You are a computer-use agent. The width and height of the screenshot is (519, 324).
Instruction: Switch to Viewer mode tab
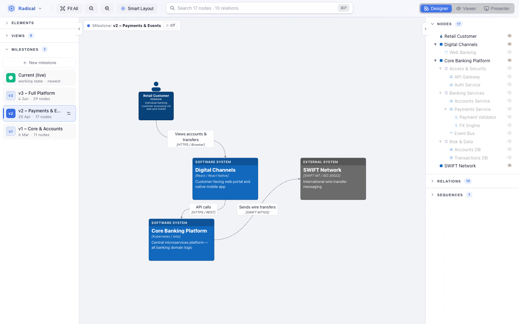[466, 8]
